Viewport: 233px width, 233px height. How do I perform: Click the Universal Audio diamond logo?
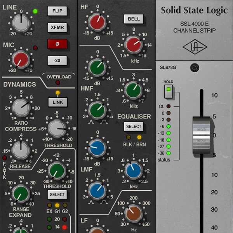[195, 47]
